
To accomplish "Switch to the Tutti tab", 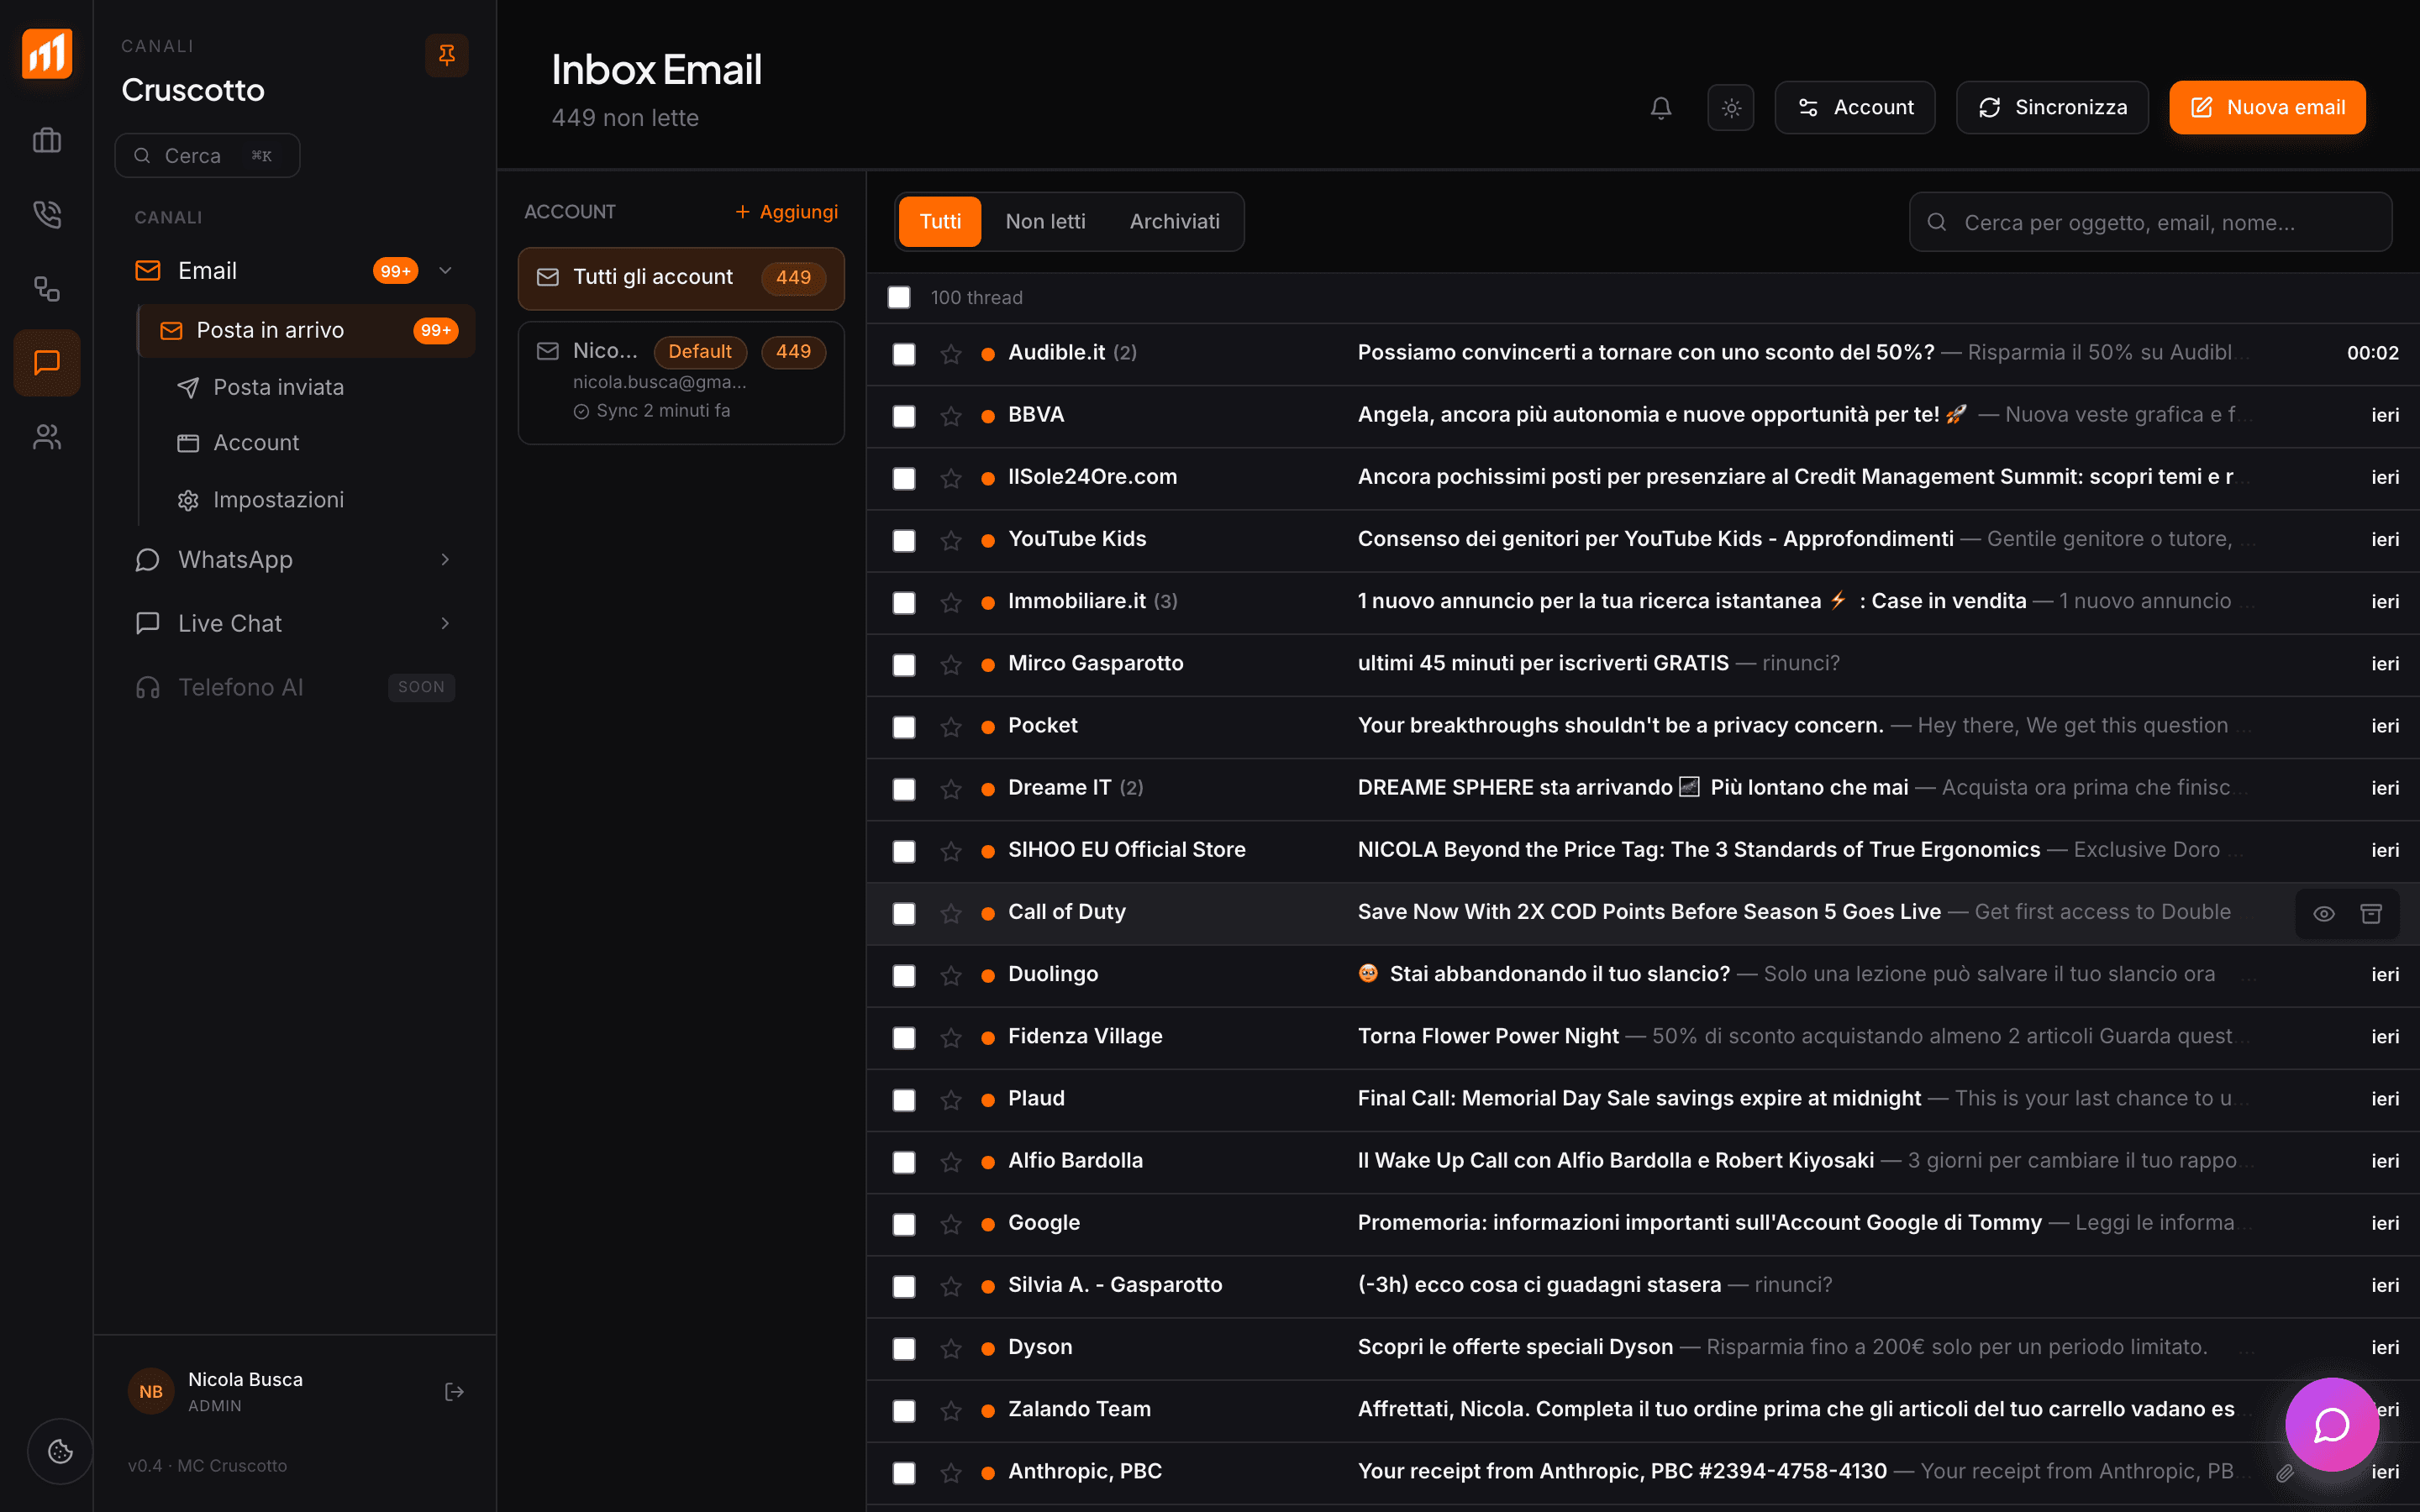I will (x=940, y=221).
